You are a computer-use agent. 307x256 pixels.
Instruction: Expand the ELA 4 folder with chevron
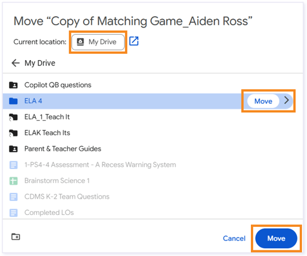tap(287, 100)
